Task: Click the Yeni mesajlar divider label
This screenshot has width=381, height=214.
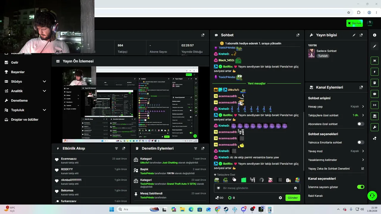Action: 257,84
